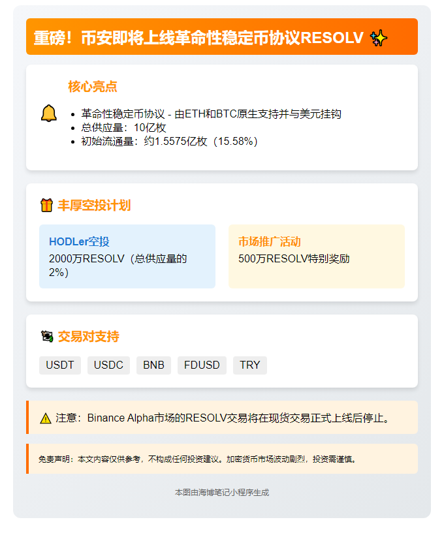Click the bullet about ETH和BTC原生支持

pos(211,114)
